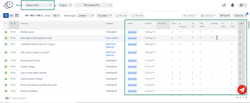This screenshot has height=103, width=250.
Task: Open the Columns dropdown
Action: [240, 15]
